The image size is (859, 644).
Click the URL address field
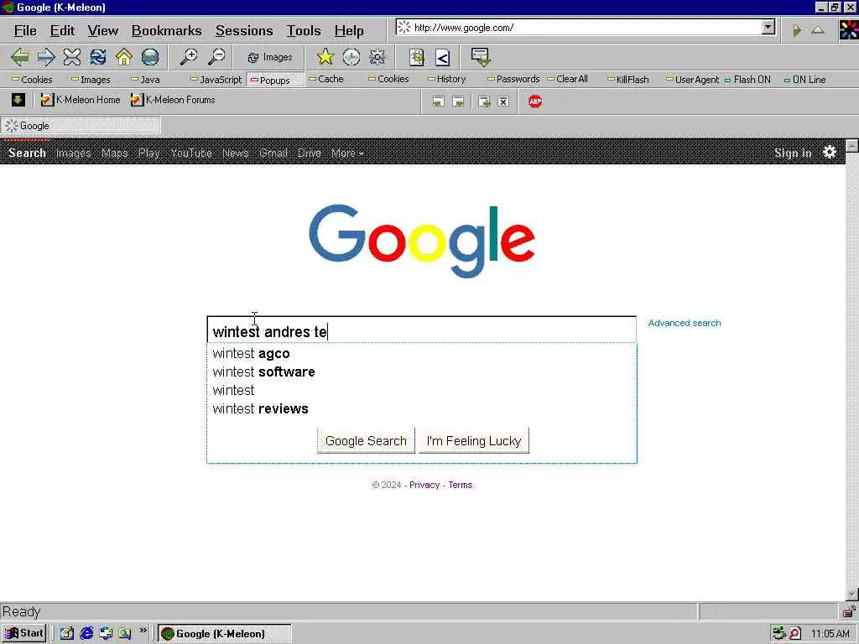[580, 28]
